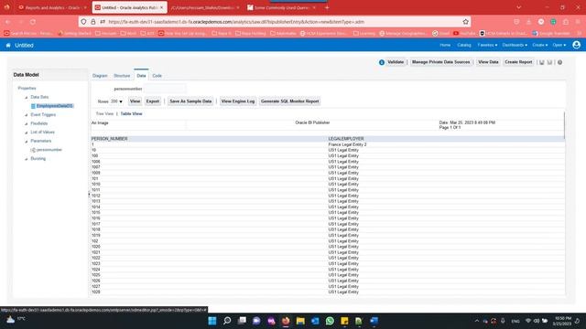Click the Create Report button

click(518, 62)
